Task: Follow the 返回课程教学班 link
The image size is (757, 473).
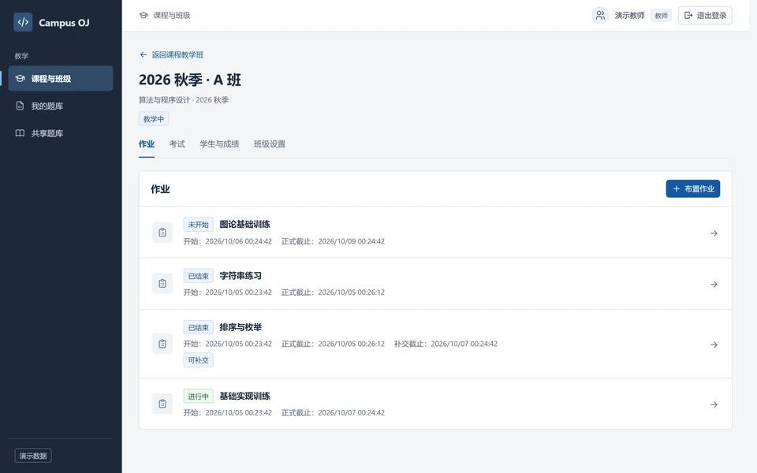Action: click(171, 54)
